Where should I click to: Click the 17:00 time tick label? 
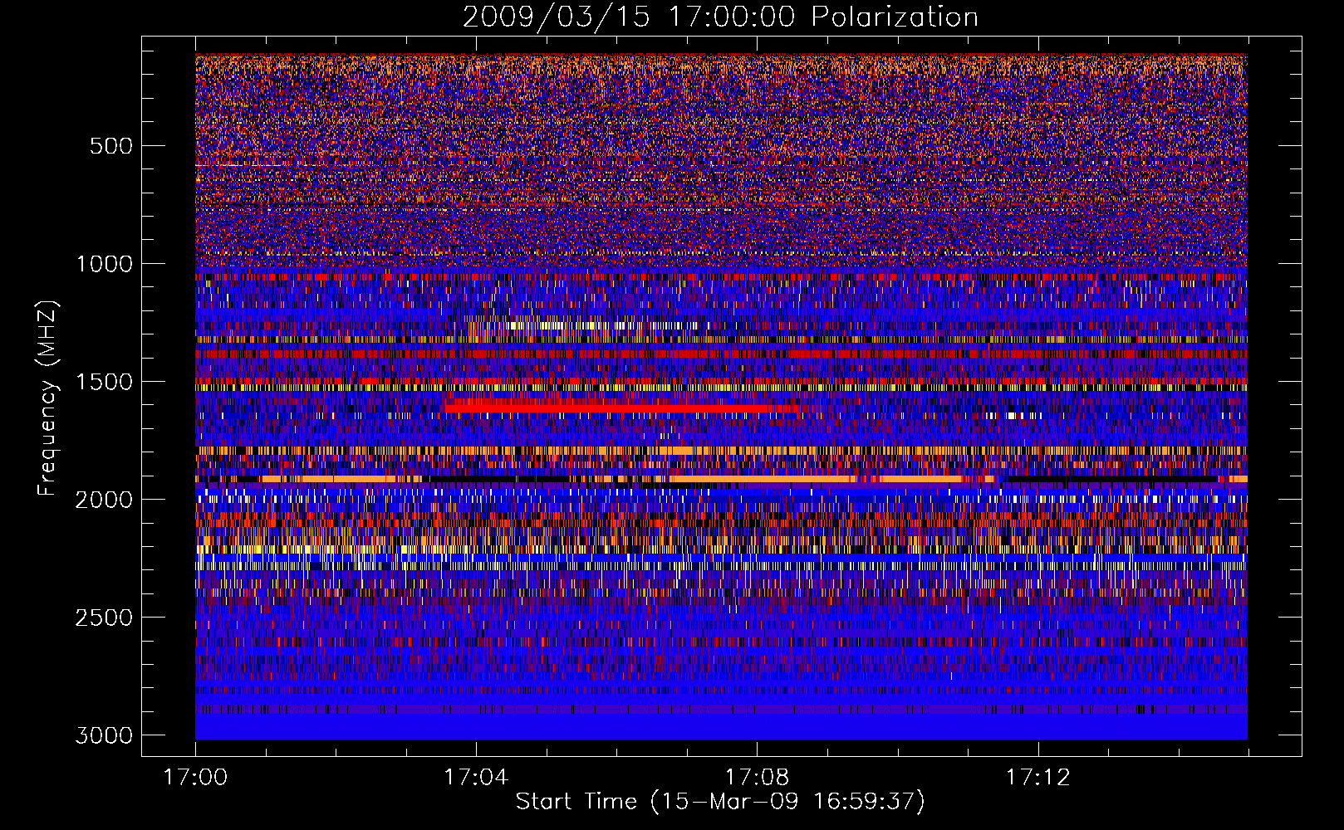195,778
